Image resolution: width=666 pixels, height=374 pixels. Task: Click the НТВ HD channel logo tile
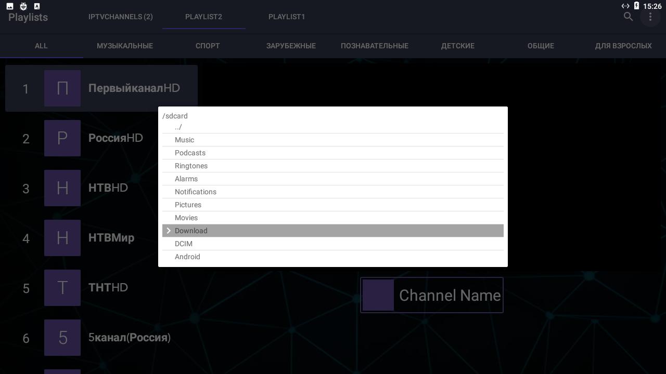62,188
